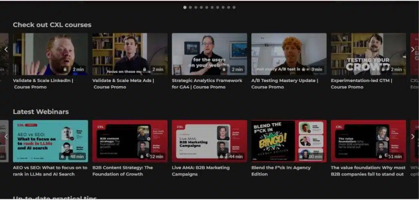Click the lock icon on the Blend the F*ck In thumbnail

point(301,157)
